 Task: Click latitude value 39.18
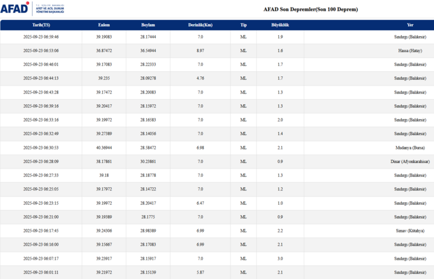pyautogui.click(x=104, y=175)
